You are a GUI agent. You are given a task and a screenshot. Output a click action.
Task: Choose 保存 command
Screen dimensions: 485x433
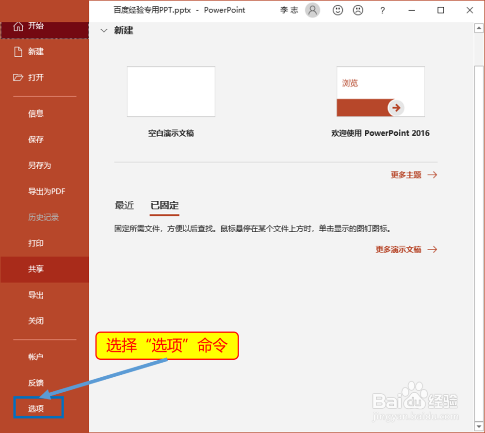point(45,140)
